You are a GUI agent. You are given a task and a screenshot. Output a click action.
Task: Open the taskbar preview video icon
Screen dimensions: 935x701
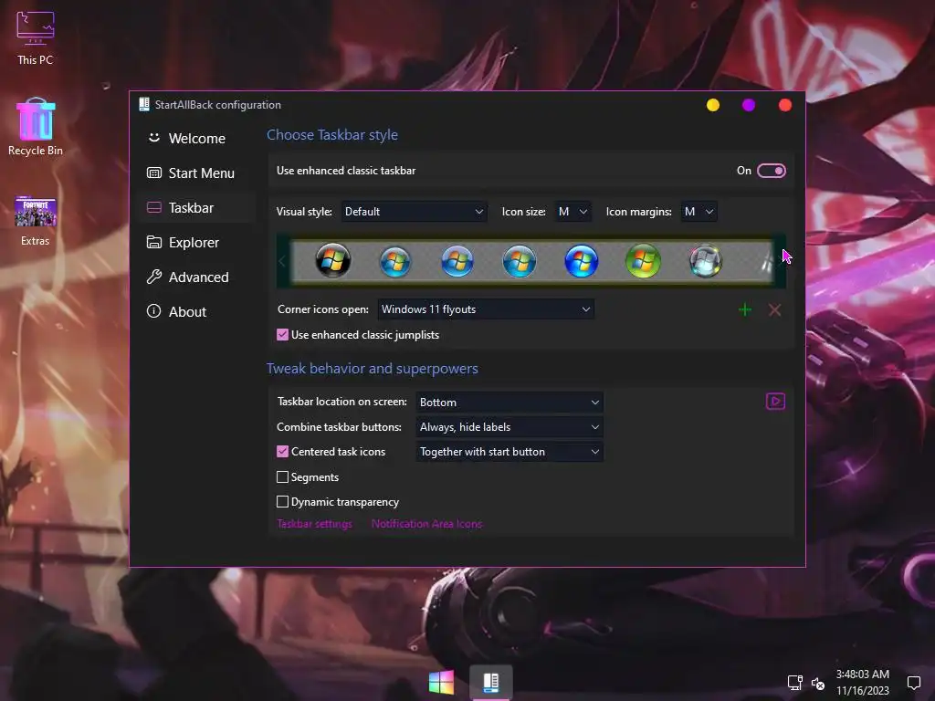(x=775, y=402)
